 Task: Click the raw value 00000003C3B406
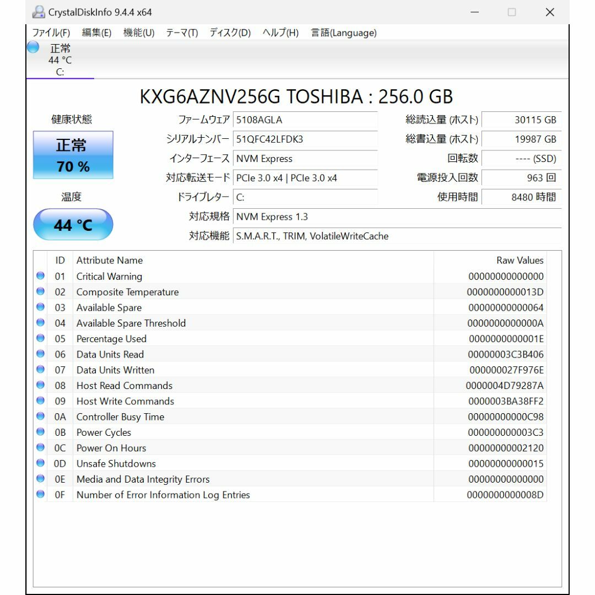click(x=505, y=354)
